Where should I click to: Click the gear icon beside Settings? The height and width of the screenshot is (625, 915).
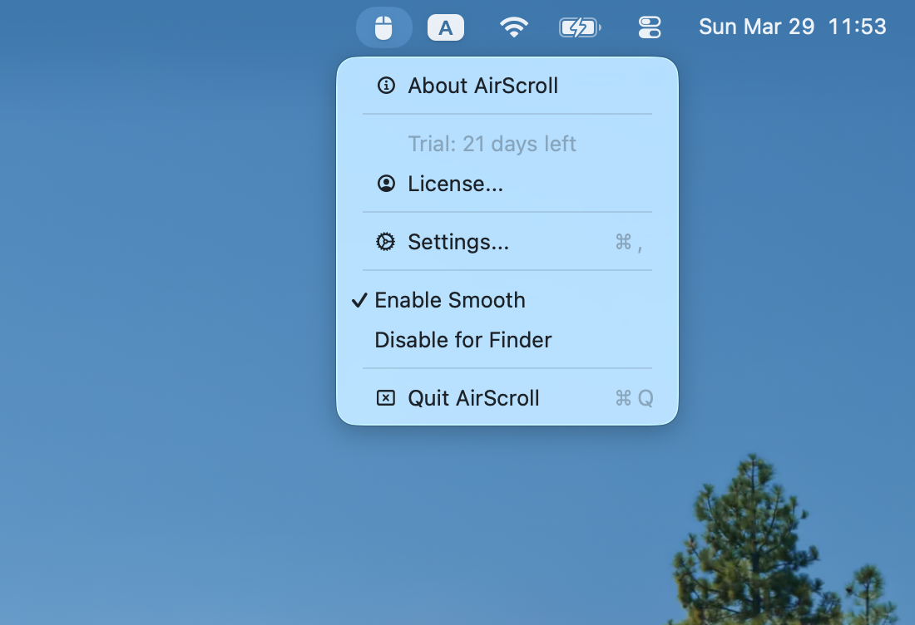pos(385,241)
